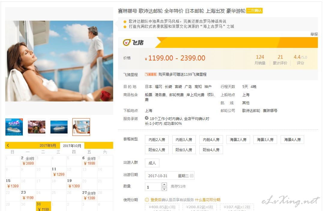Open 什么是花呗分期 help link
The width and height of the screenshot is (323, 211).
tap(208, 200)
